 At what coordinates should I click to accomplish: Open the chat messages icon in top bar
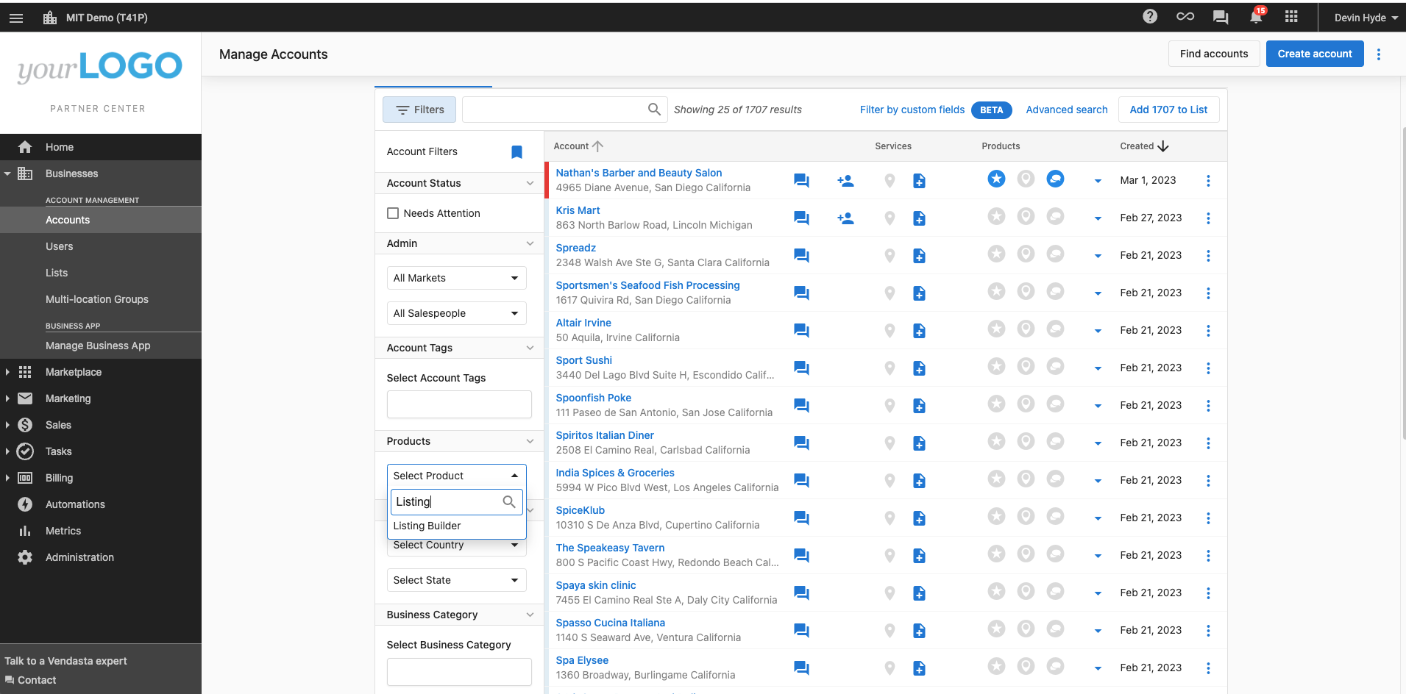[1221, 17]
